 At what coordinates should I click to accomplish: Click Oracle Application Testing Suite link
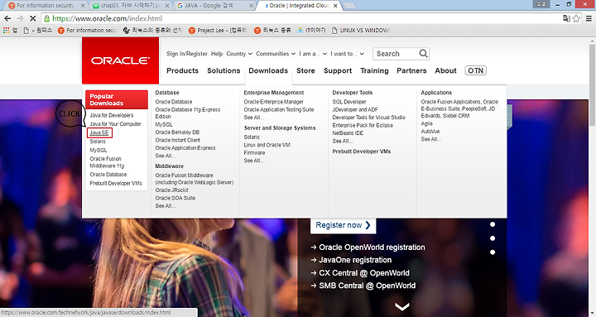[x=279, y=109]
